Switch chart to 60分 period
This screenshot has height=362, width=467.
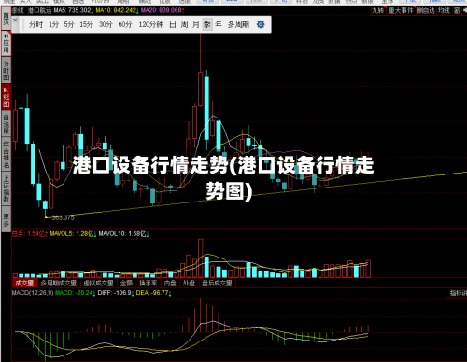(x=125, y=24)
